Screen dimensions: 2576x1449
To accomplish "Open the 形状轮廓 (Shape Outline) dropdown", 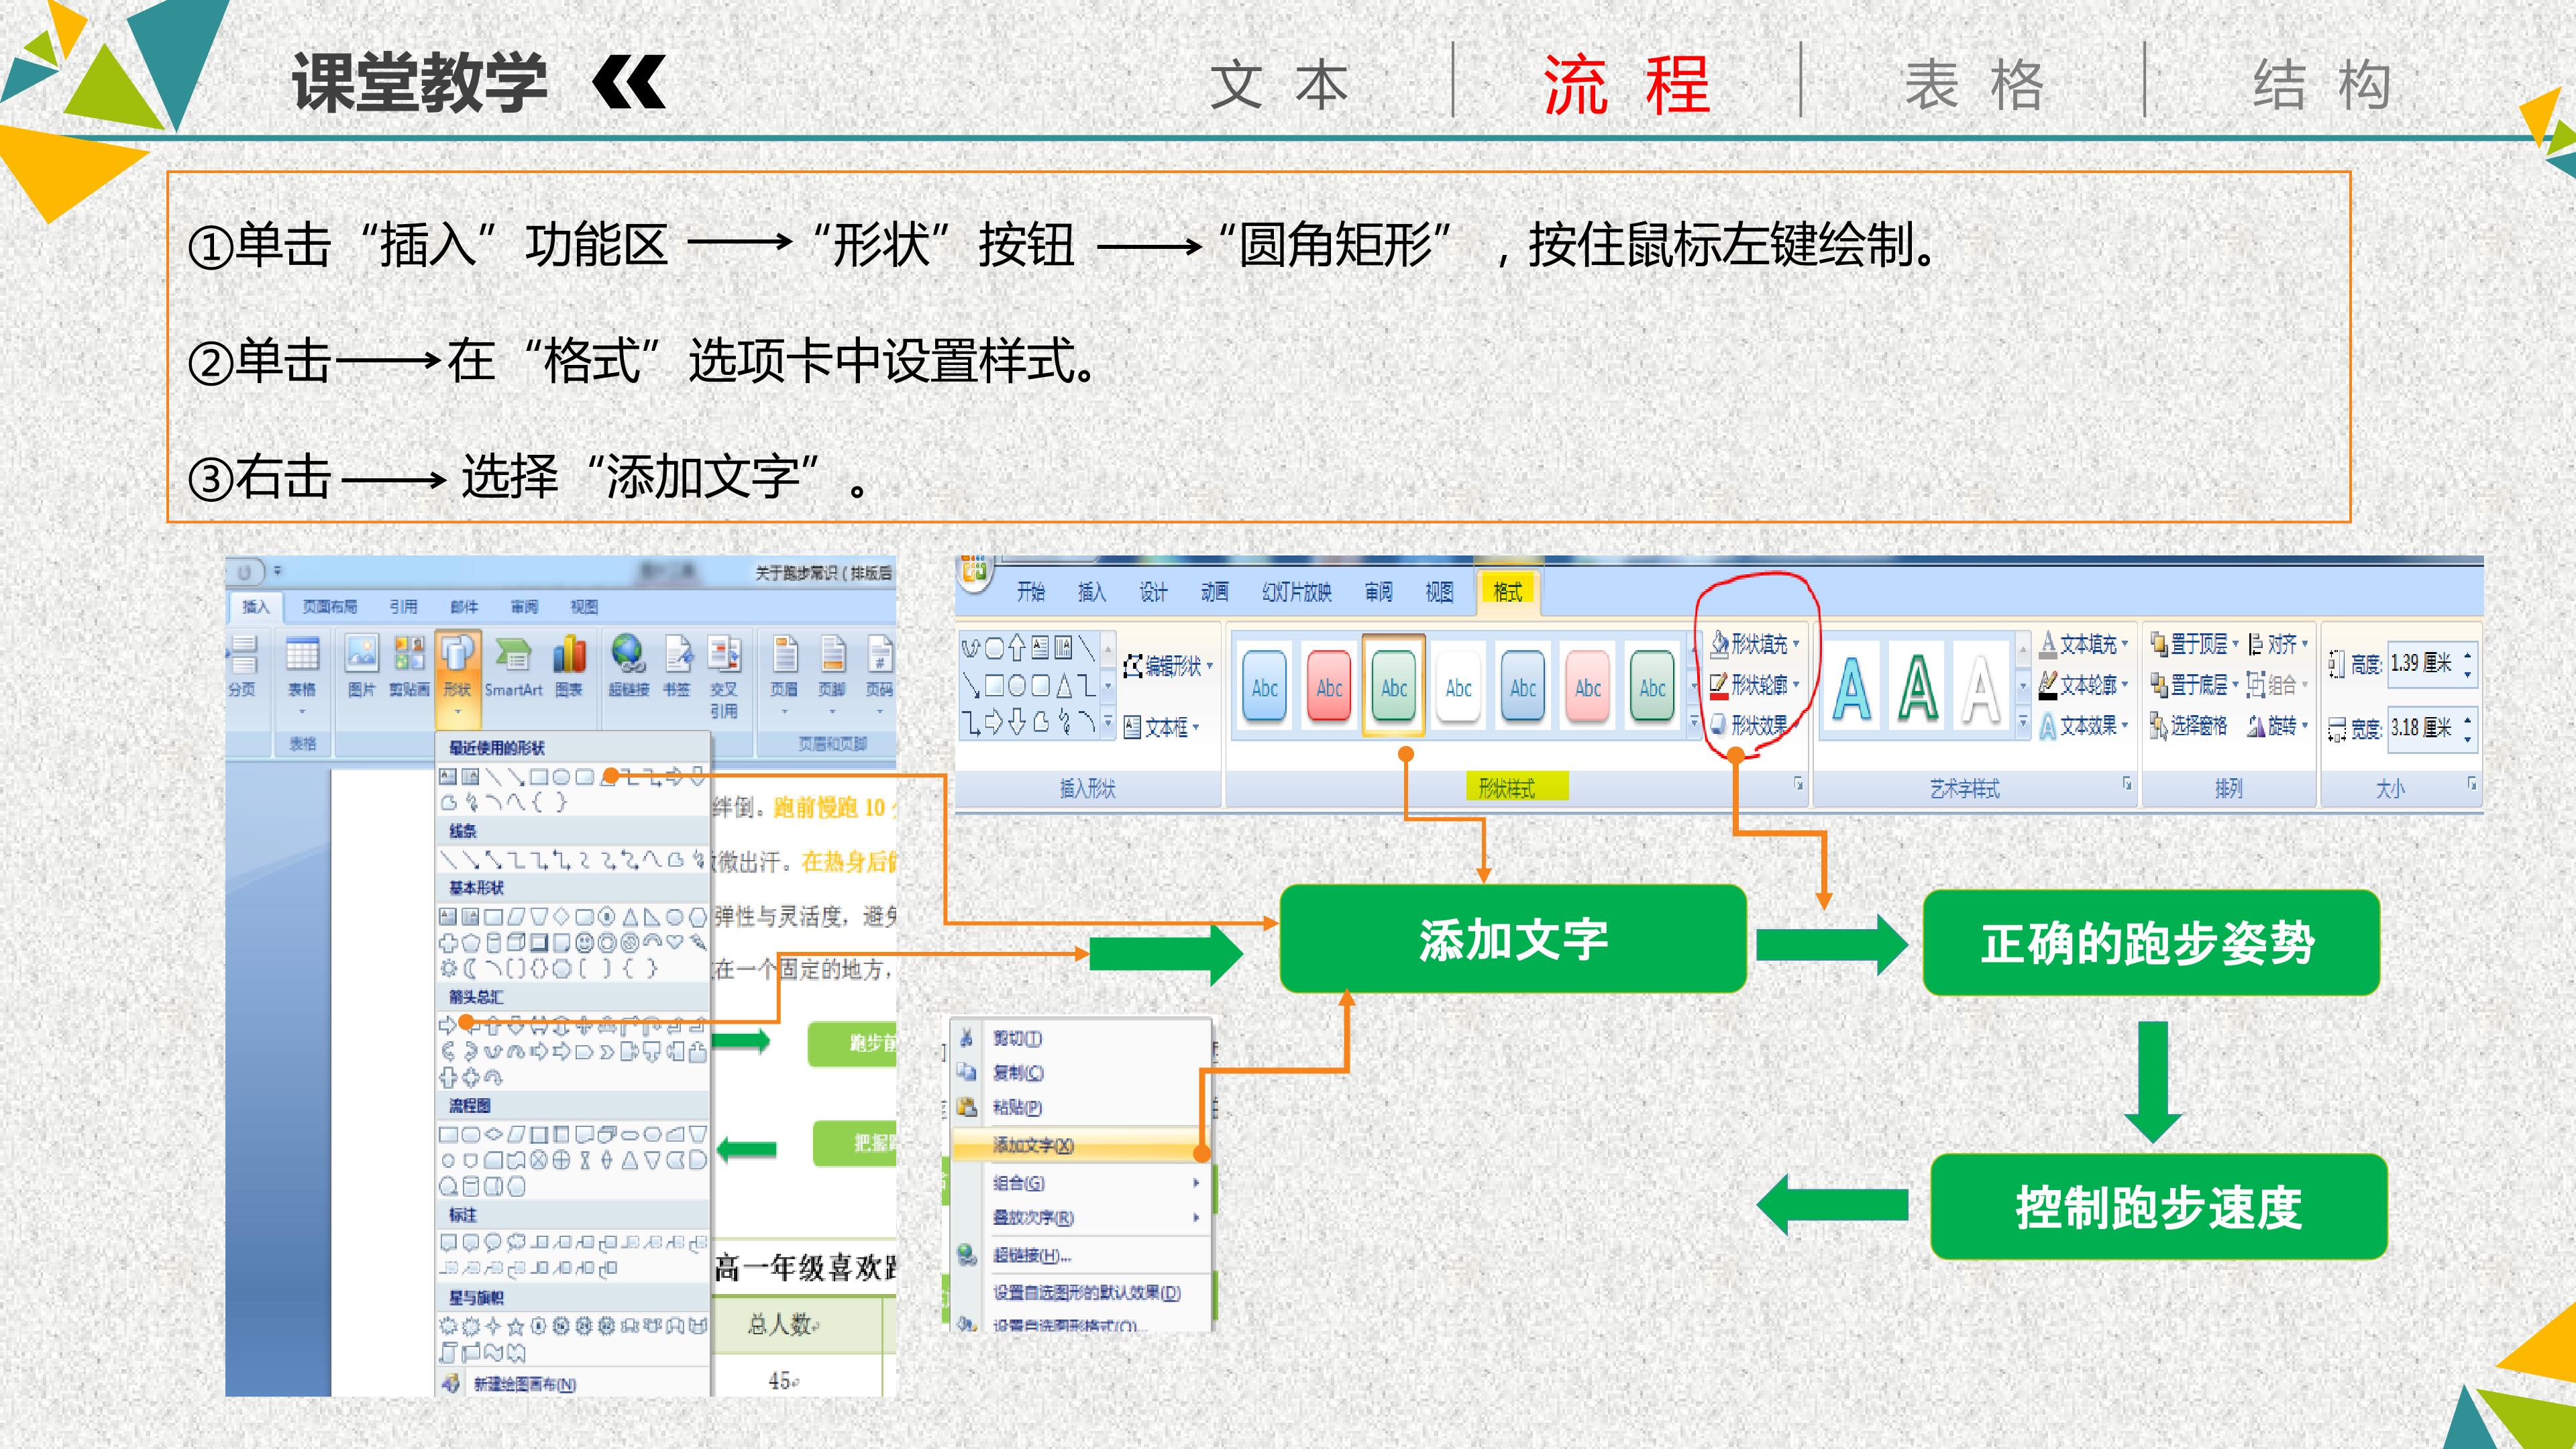I will (x=1755, y=685).
